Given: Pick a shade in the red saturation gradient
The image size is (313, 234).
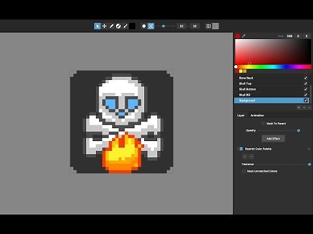Looking at the screenshot, I should tap(273, 51).
